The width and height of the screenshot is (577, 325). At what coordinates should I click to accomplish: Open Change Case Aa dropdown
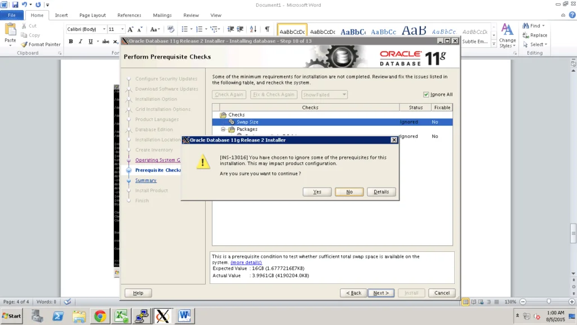[x=155, y=29]
